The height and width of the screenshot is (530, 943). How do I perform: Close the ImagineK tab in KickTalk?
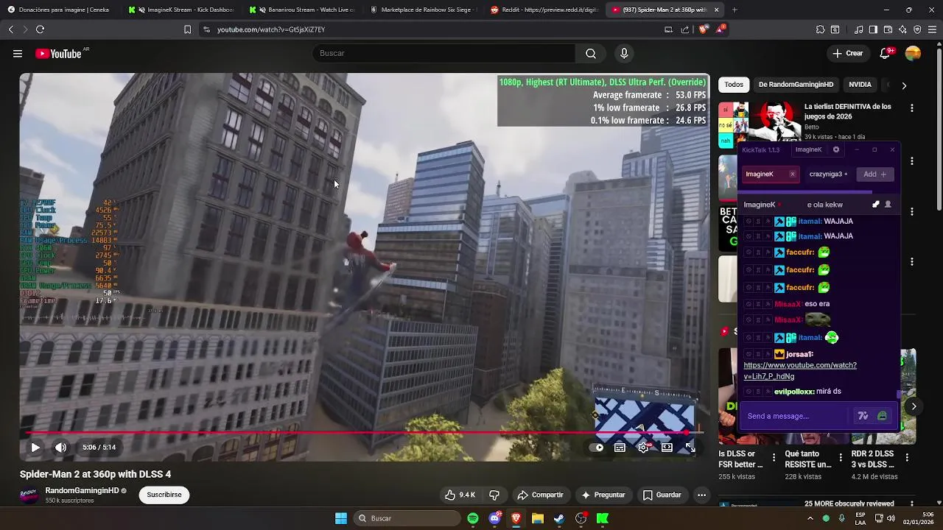point(793,174)
